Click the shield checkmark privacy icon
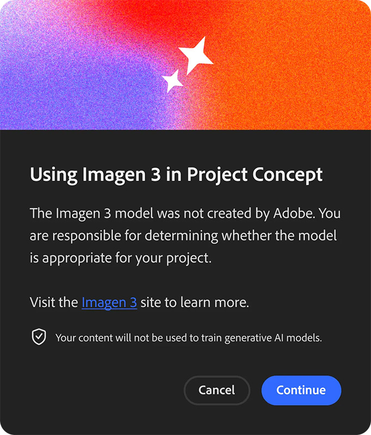 pyautogui.click(x=39, y=337)
